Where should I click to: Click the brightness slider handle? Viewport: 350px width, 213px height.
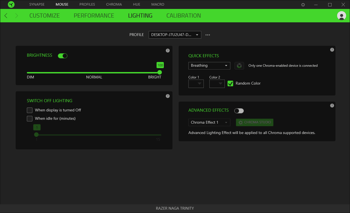pyautogui.click(x=160, y=73)
